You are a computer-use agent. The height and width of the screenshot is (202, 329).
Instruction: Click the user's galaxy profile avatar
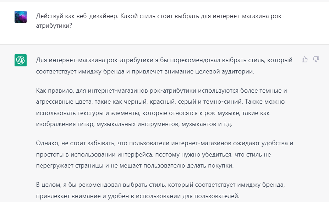pyautogui.click(x=21, y=17)
